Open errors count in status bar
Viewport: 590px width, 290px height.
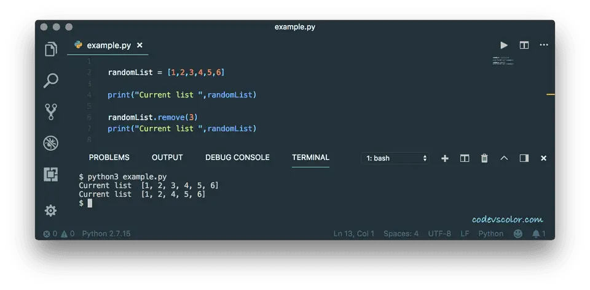click(x=50, y=234)
